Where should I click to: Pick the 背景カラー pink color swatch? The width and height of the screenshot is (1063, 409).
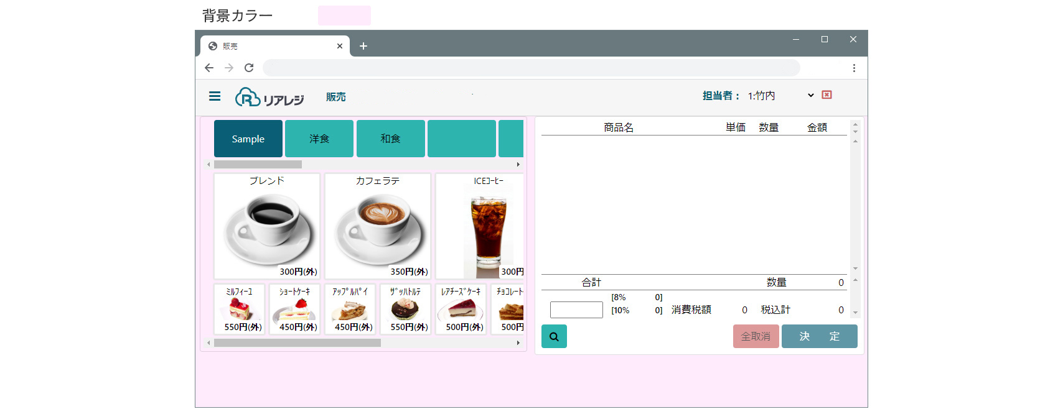(344, 16)
